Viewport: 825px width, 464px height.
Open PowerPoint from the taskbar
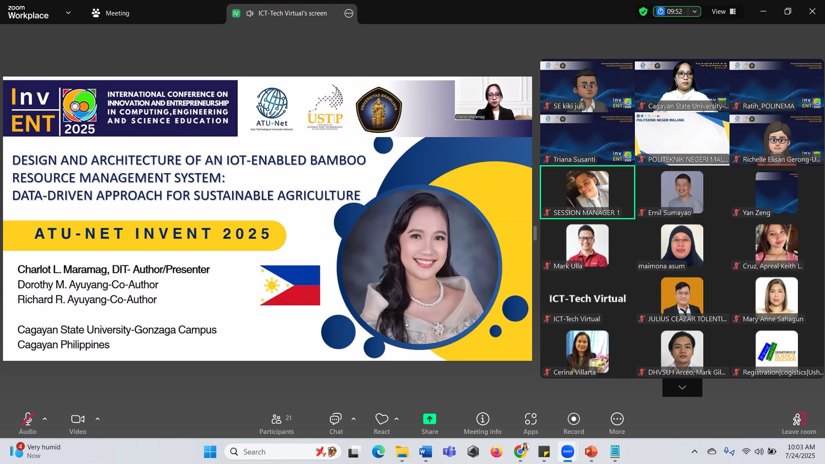(x=591, y=452)
